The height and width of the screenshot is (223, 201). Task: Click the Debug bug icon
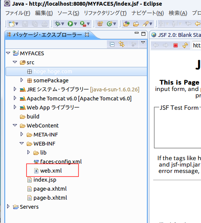tap(58, 24)
